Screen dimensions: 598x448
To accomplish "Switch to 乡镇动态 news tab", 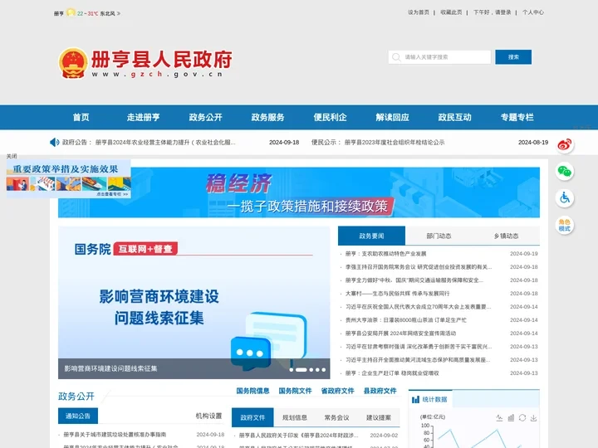I will (x=506, y=236).
